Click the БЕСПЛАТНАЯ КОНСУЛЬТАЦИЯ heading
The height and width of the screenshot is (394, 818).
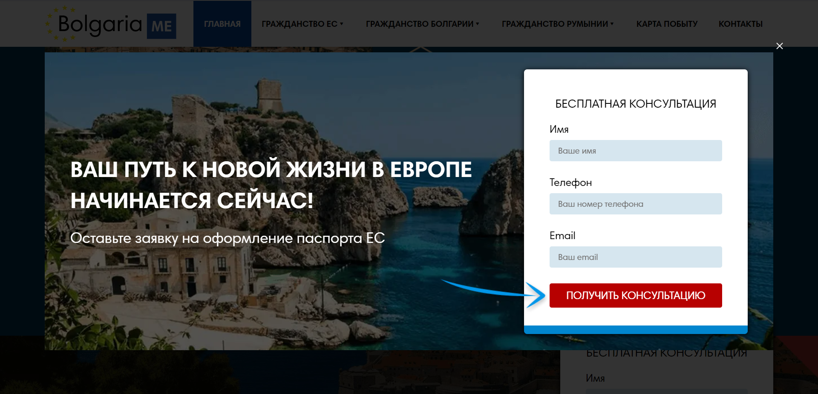tap(635, 103)
